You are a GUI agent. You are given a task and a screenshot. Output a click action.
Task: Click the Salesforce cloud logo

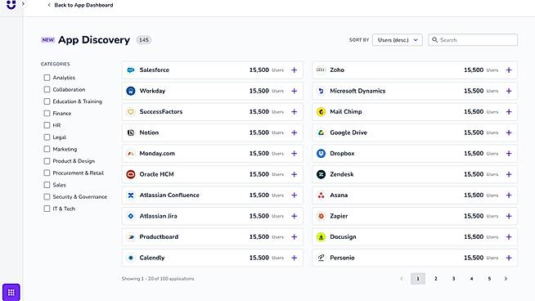(131, 70)
